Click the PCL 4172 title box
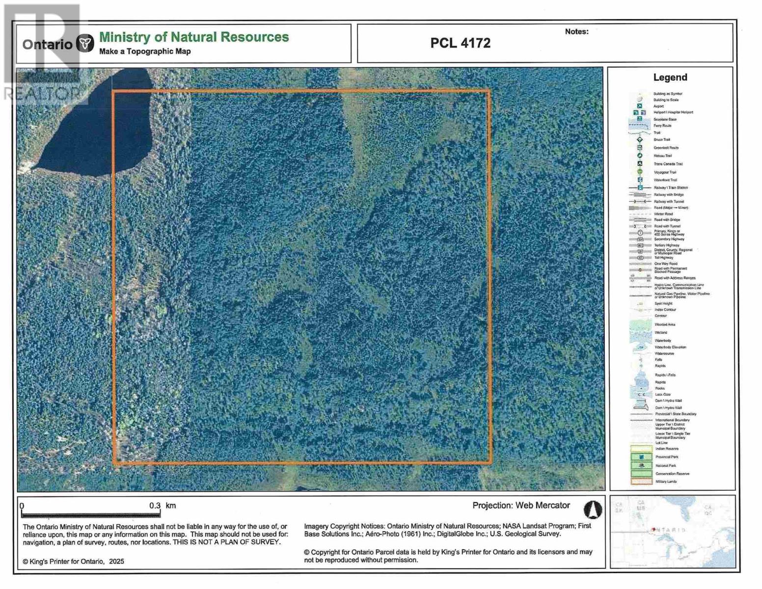Image resolution: width=762 pixels, height=589 pixels. [462, 43]
